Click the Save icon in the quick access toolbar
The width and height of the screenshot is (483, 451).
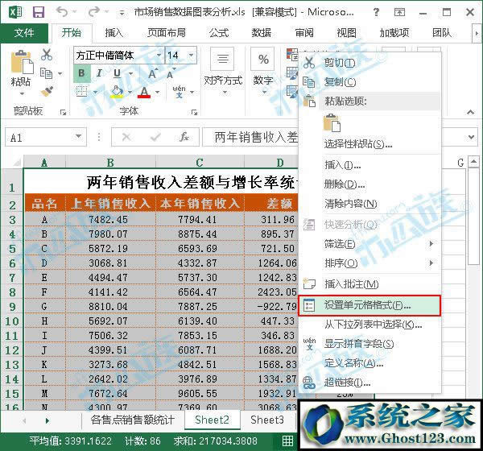(x=40, y=13)
